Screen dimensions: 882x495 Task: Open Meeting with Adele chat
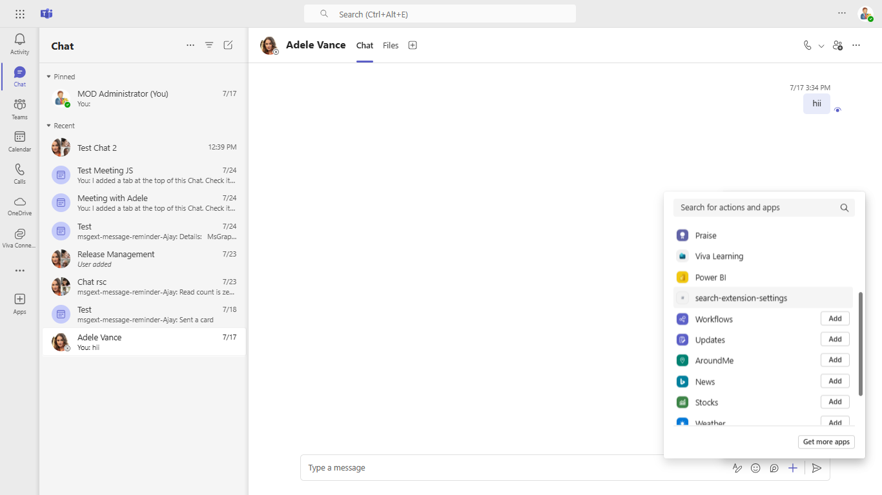(x=144, y=203)
